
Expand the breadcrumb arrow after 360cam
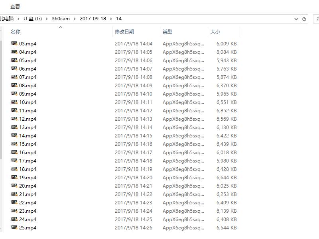pyautogui.click(x=74, y=19)
